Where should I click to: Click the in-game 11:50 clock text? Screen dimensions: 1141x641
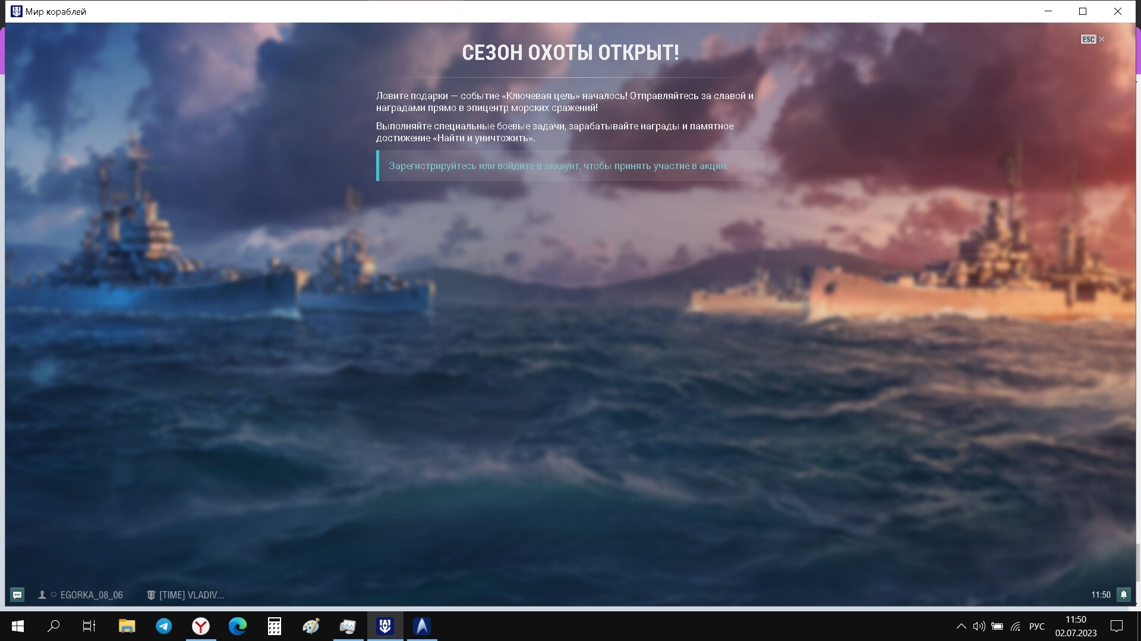[1101, 595]
